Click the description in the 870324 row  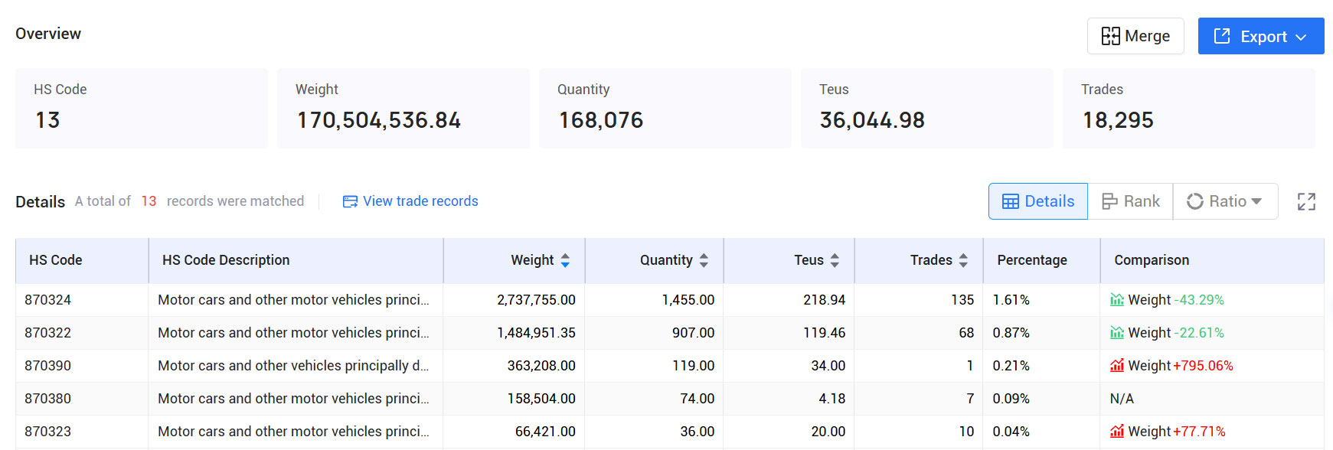pos(293,300)
